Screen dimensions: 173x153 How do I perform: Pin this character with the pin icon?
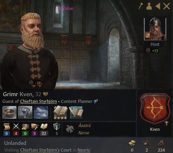click(x=141, y=6)
